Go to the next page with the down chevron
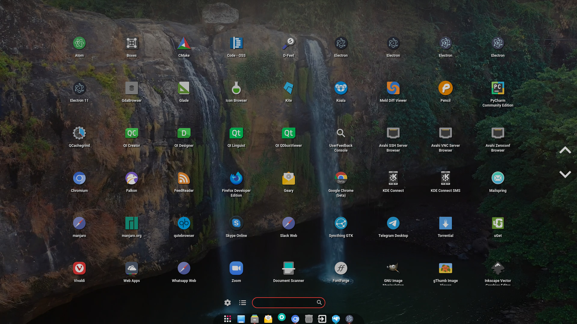This screenshot has width=577, height=324. [565, 174]
